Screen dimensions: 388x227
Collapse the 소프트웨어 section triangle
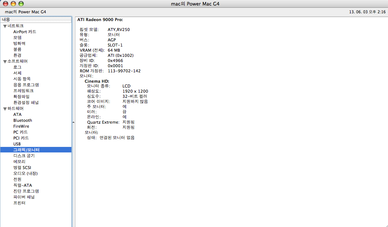pos(5,61)
